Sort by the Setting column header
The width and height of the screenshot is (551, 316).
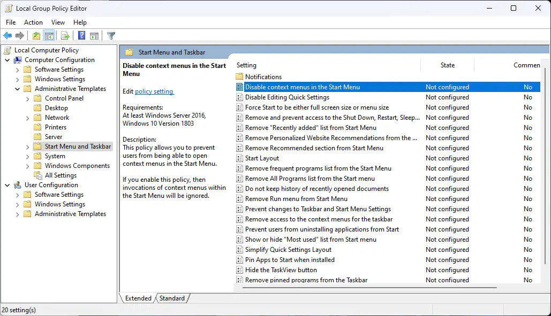pyautogui.click(x=328, y=65)
